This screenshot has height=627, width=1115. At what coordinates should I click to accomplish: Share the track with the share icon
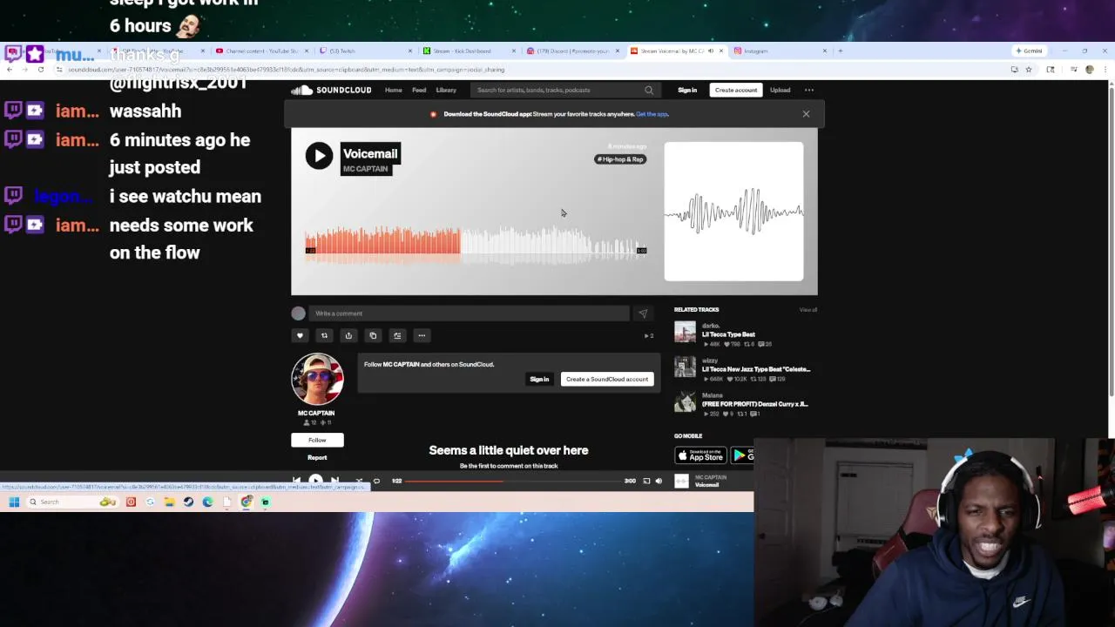[348, 335]
